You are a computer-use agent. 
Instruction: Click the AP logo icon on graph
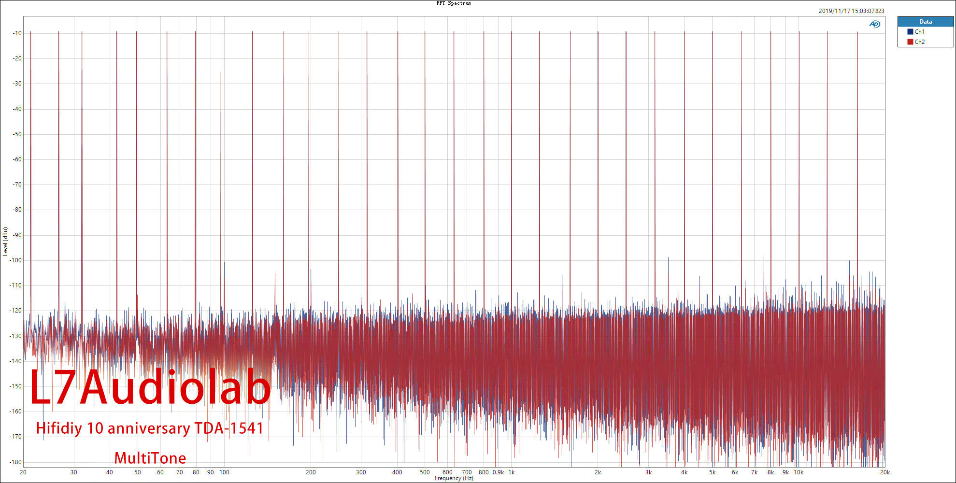[x=874, y=24]
